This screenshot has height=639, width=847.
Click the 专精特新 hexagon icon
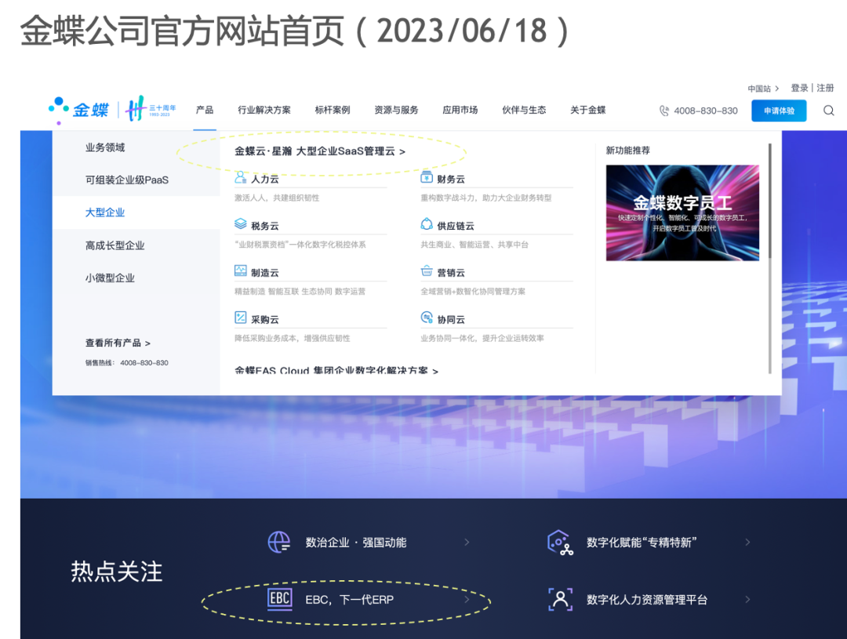pyautogui.click(x=560, y=543)
